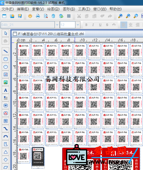Open the 绘图(D) menu
Viewport: 143px width, 170px height.
[x=53, y=9]
